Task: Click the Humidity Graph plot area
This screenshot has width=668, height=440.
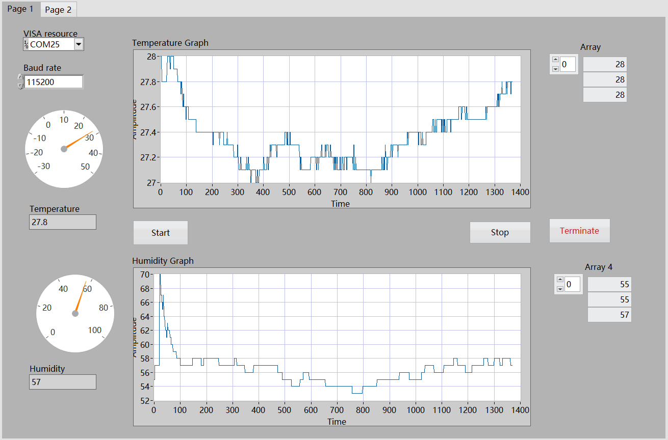Action: pyautogui.click(x=337, y=337)
